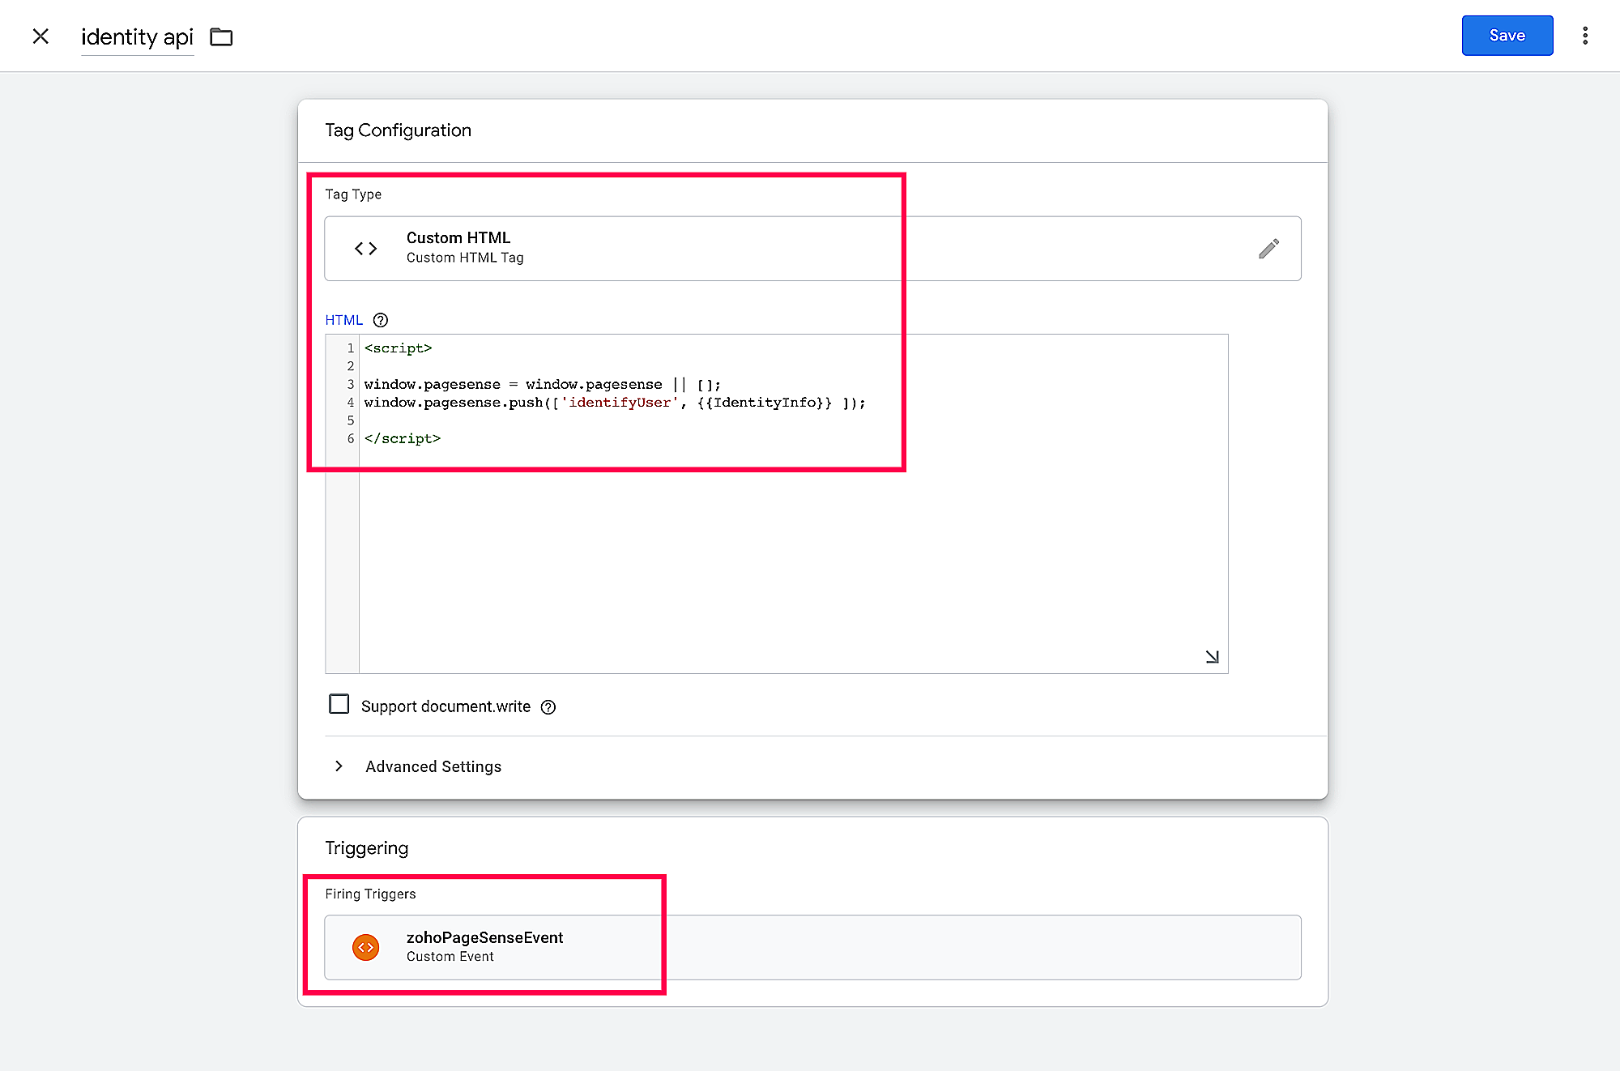Open the three-dot more actions menu
The height and width of the screenshot is (1071, 1620).
[1585, 36]
